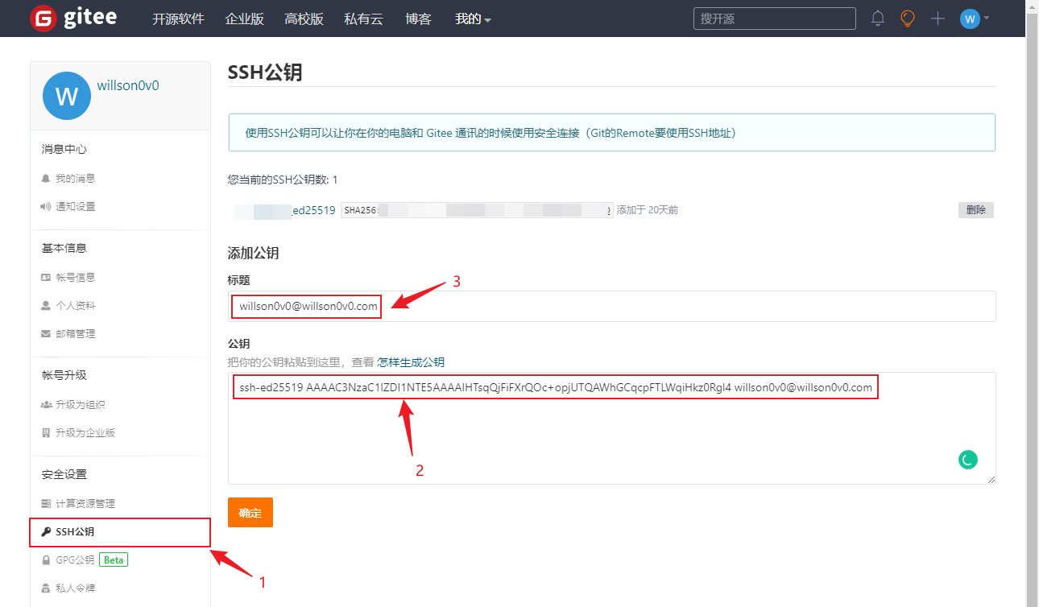Open 我的消息 in sidebar
The image size is (1039, 607).
coord(75,179)
